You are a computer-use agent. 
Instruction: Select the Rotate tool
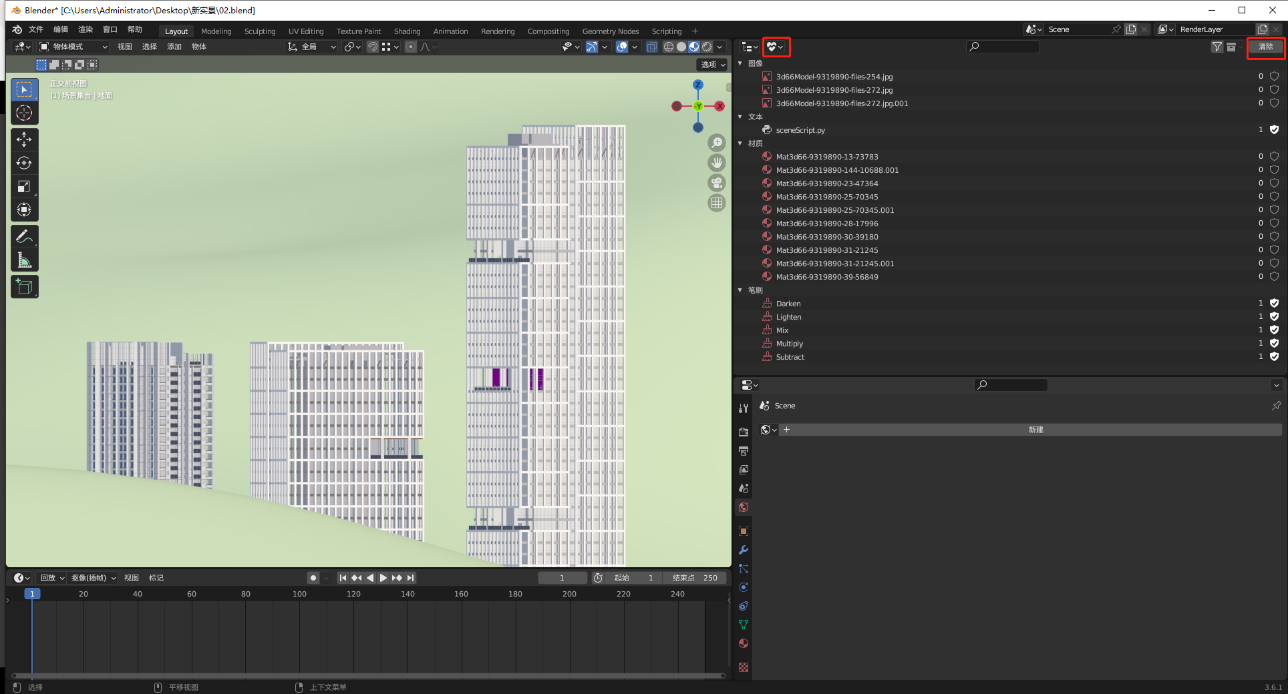[x=24, y=163]
